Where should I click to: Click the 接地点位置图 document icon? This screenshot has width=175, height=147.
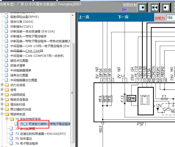pyautogui.click(x=7, y=60)
